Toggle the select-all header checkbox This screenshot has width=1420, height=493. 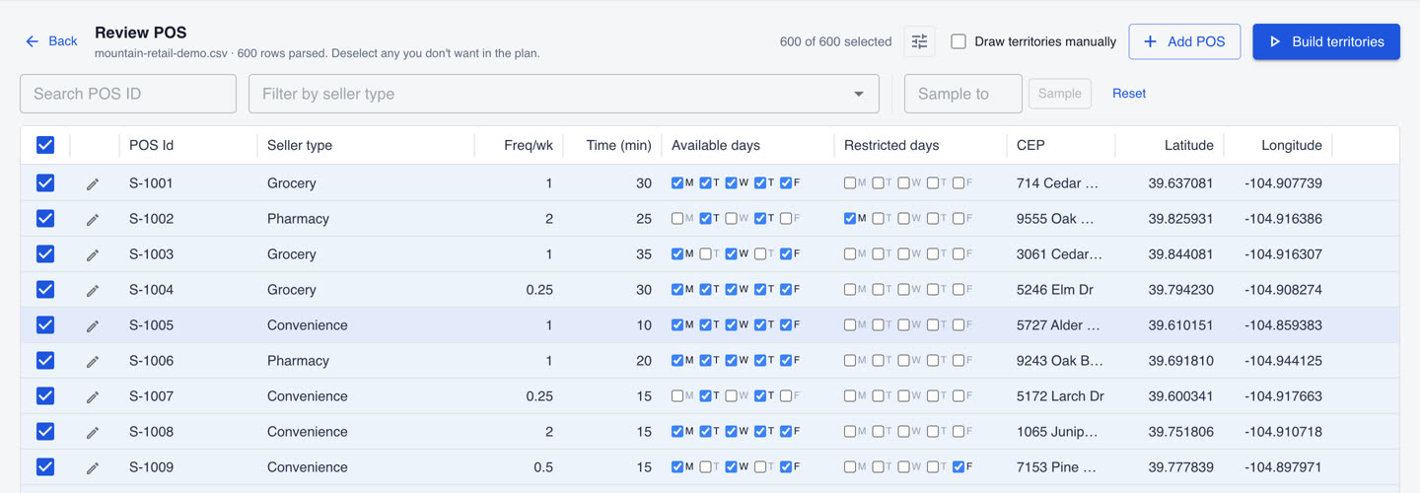(45, 145)
